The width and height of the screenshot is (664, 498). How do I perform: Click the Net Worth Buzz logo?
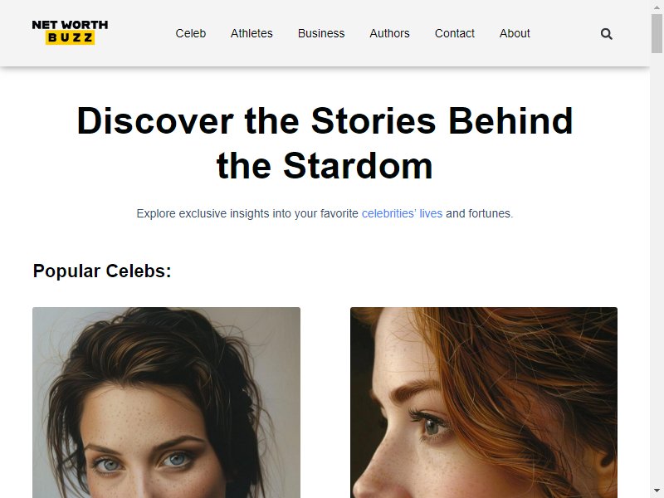(70, 32)
